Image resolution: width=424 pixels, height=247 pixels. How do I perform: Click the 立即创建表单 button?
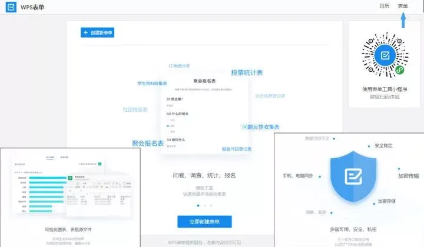tap(204, 222)
